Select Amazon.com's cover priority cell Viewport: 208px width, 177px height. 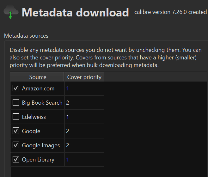(x=84, y=88)
